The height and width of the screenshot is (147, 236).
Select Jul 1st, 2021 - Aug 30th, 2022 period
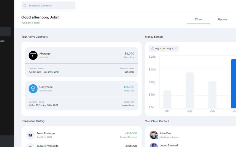(43, 105)
